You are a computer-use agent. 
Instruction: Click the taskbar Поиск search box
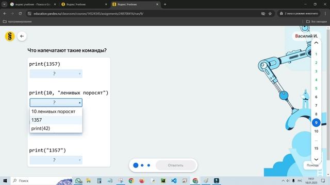(41, 180)
